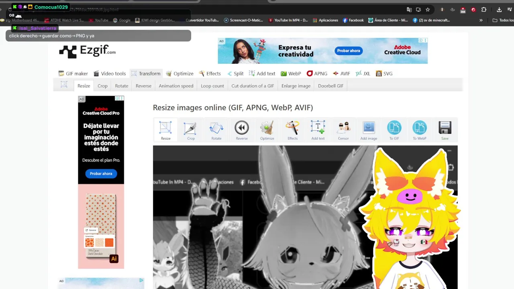This screenshot has height=289, width=514.
Task: Select the Censor tool icon
Action: [343, 130]
